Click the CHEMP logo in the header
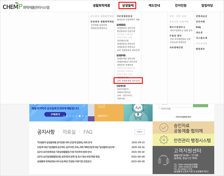This screenshot has width=224, height=176. (x=26, y=6)
